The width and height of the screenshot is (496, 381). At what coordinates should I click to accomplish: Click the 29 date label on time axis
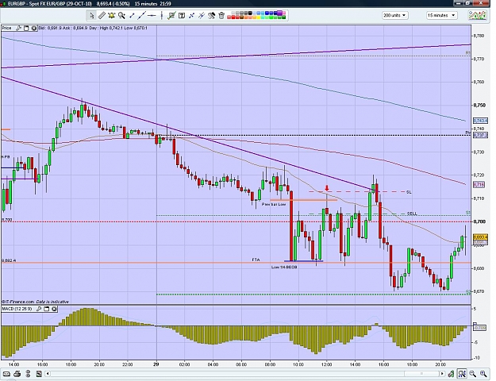point(156,364)
